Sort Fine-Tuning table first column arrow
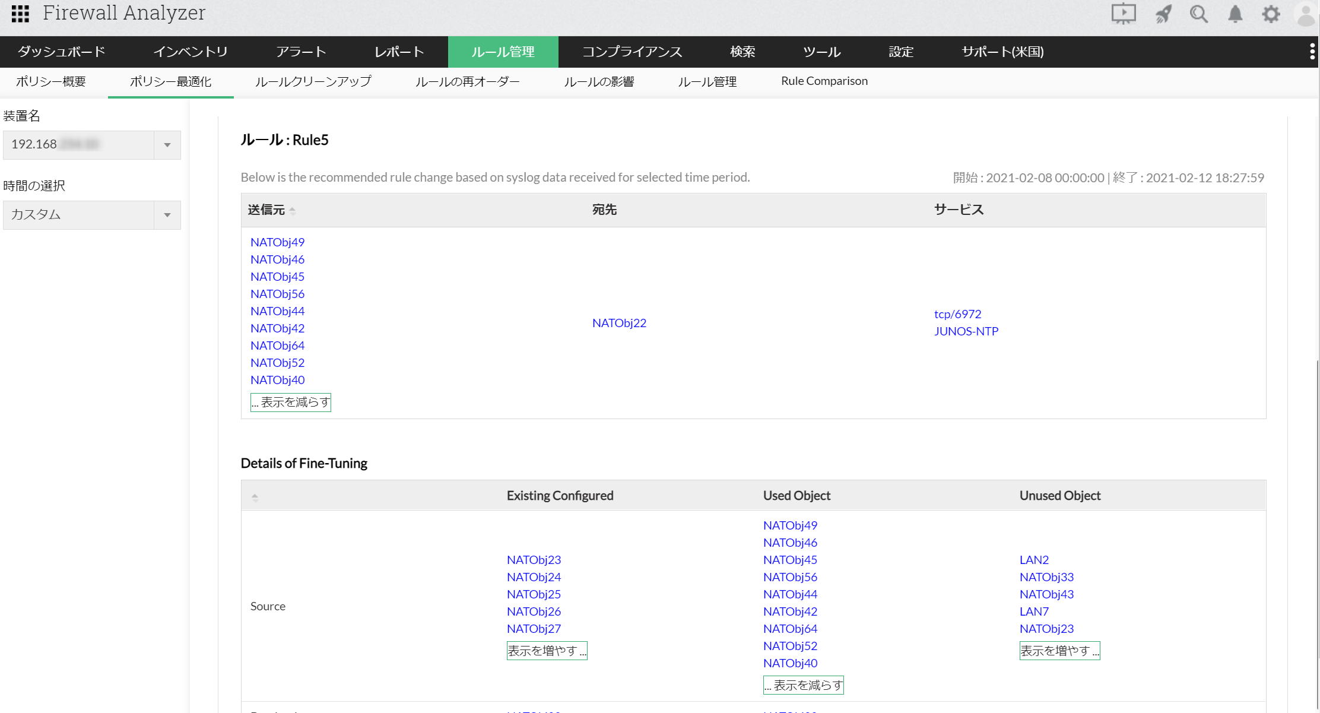 coord(255,497)
